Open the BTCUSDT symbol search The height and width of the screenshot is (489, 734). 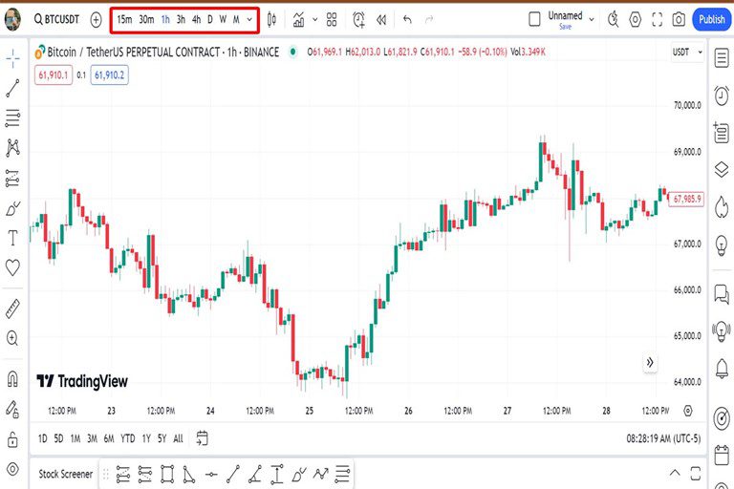pyautogui.click(x=56, y=20)
